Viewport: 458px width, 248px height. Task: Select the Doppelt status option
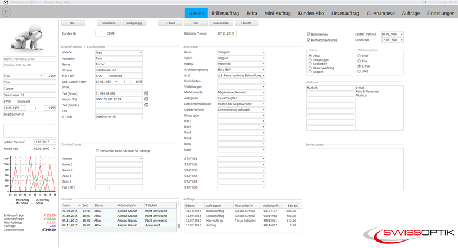(310, 72)
